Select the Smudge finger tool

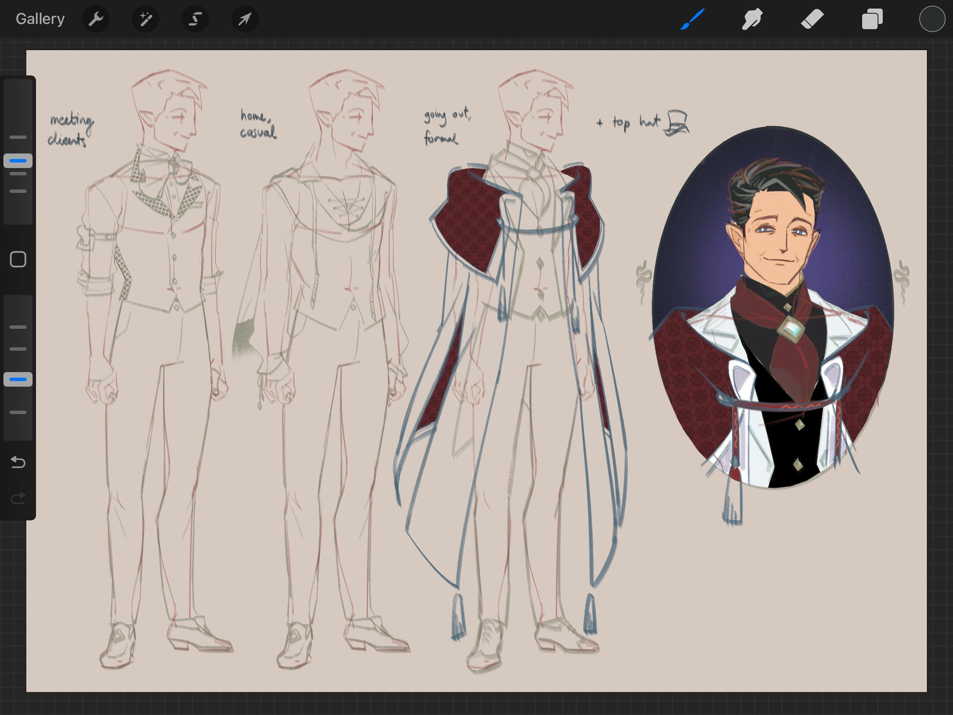[x=752, y=19]
